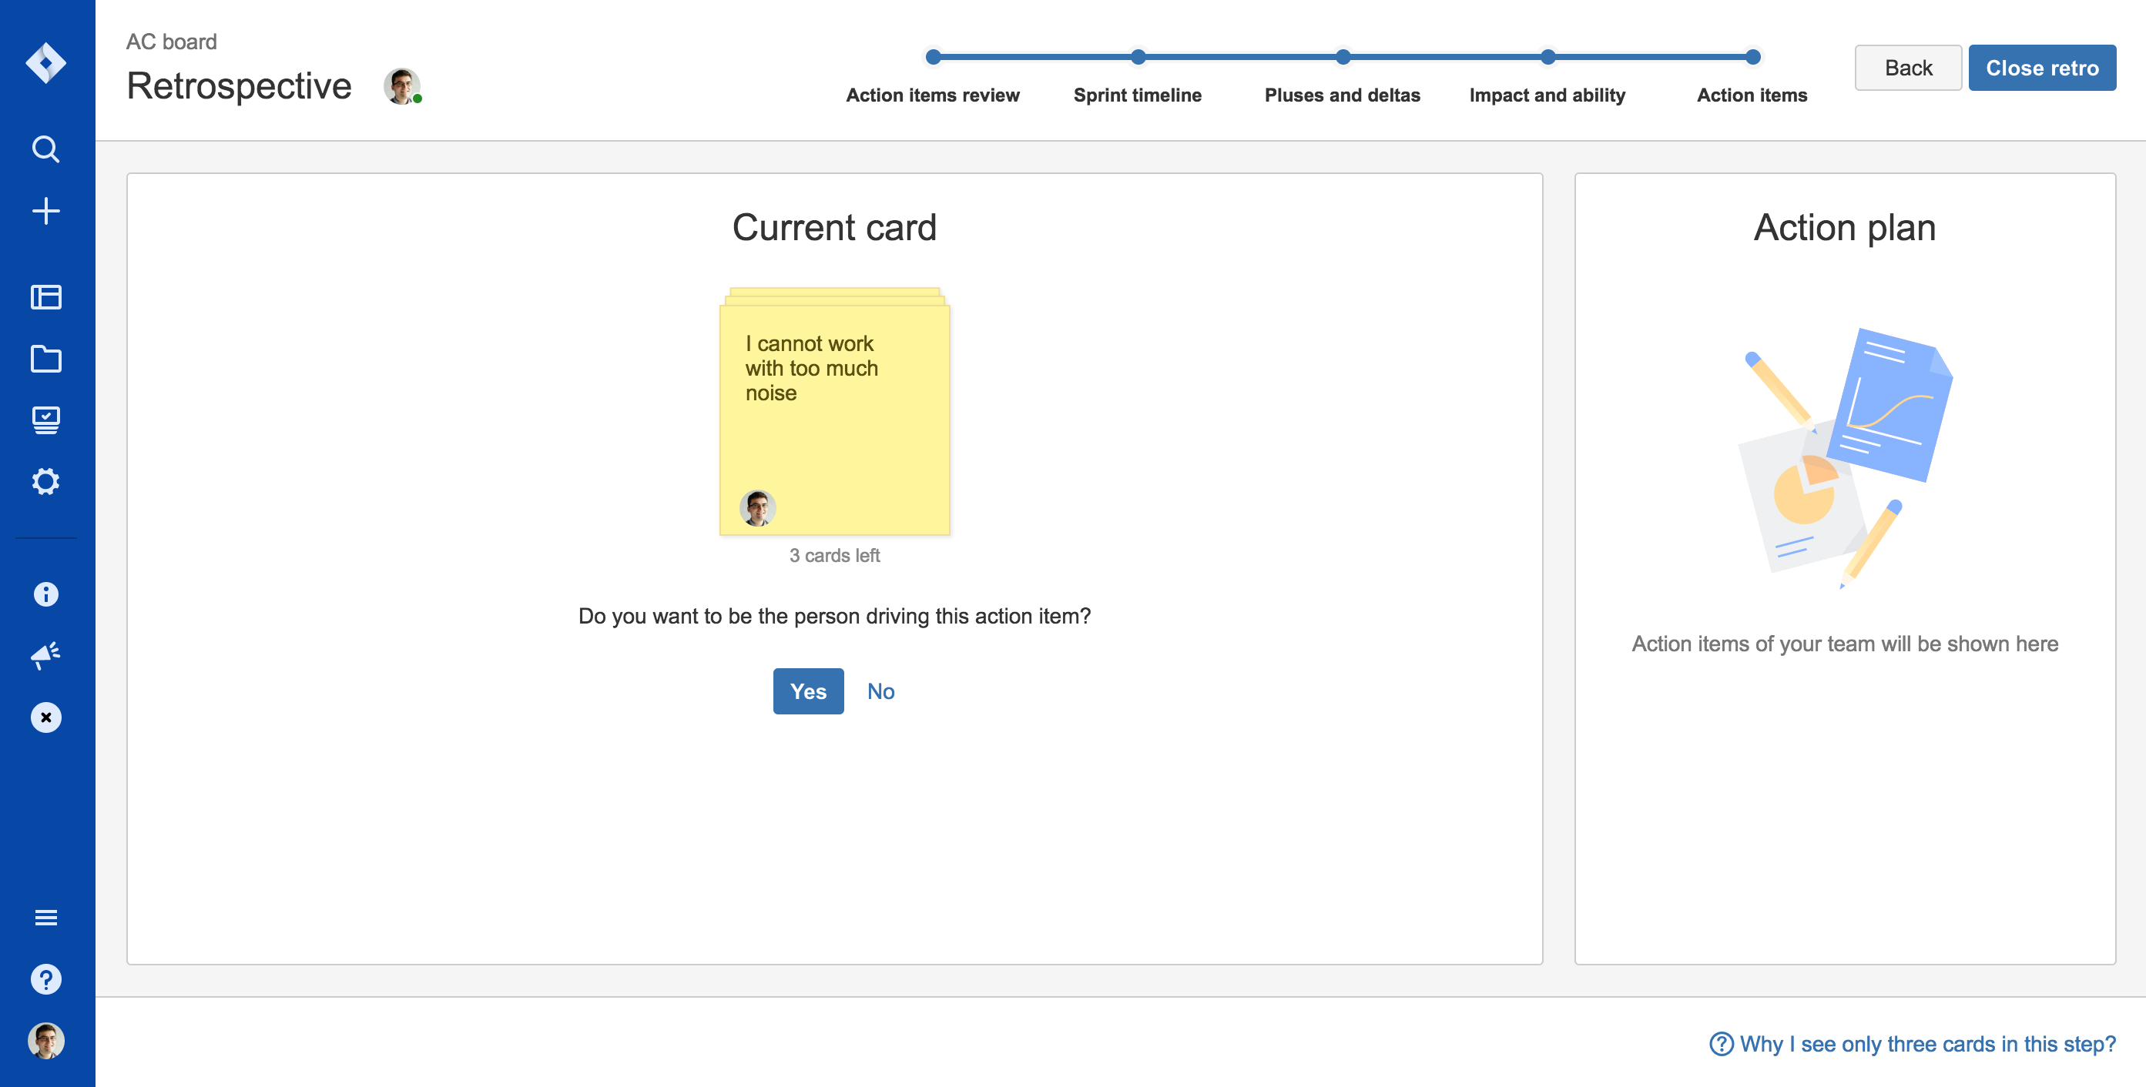Expand the hamburger menu in sidebar
2146x1087 pixels.
(45, 917)
